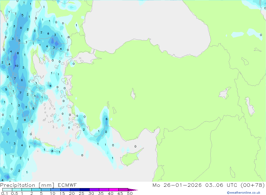The image size is (266, 195).
Task: Click the '0.1' legend scale label
Action: pos(5,193)
